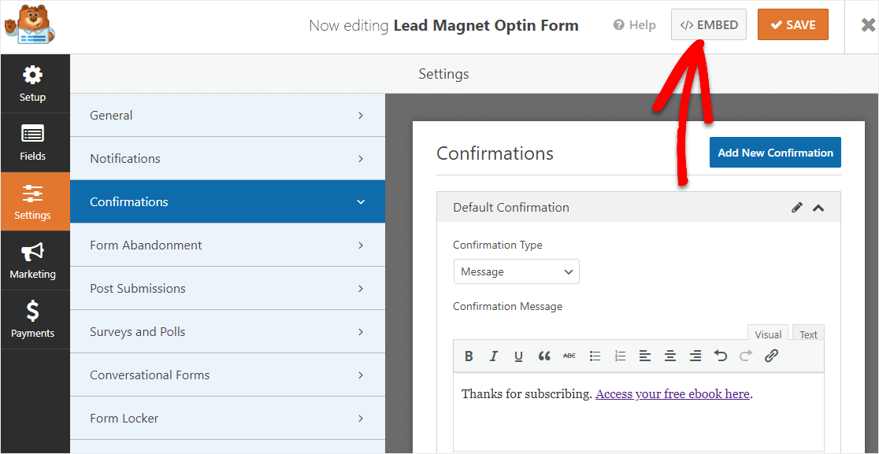Click the 'Confirmation Type' label
Image resolution: width=879 pixels, height=454 pixels.
click(x=498, y=245)
